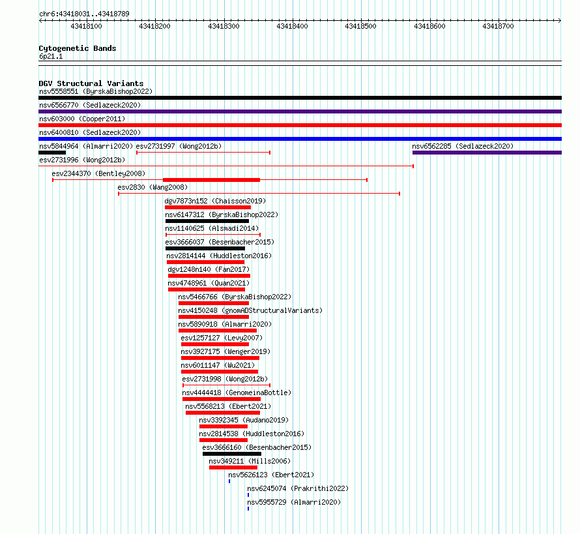Open nsv4150248 (gnomADStructuralVariants) variant
The image size is (580, 534).
250,310
